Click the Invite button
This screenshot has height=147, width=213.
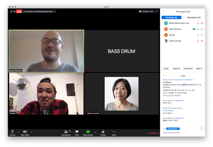pyautogui.click(x=166, y=69)
